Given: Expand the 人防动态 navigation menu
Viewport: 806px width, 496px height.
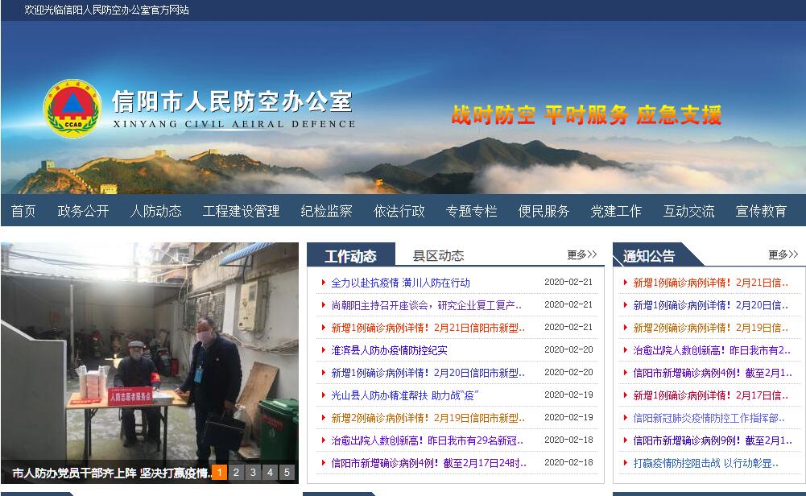Looking at the screenshot, I should pos(155,211).
